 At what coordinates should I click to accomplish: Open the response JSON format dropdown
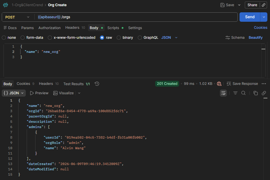14,93
